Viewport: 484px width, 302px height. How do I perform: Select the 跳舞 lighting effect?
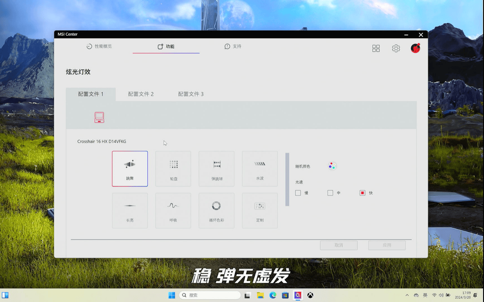coord(130,169)
